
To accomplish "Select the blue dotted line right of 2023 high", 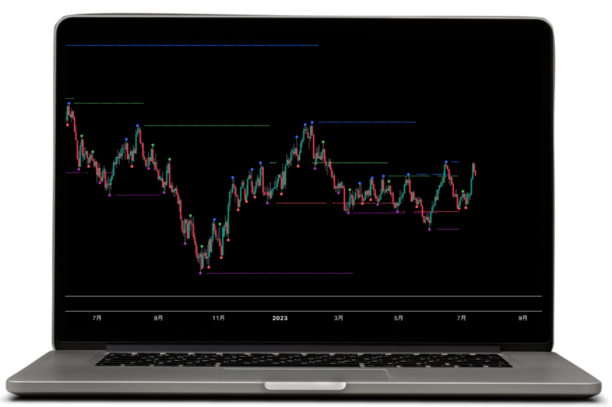I will click(367, 122).
